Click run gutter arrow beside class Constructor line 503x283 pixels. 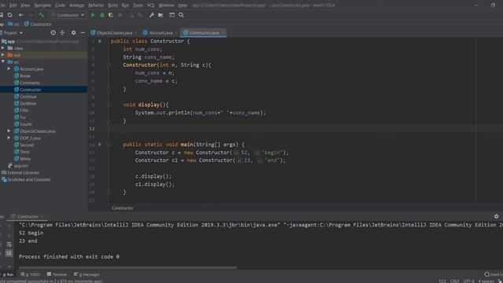click(x=100, y=41)
